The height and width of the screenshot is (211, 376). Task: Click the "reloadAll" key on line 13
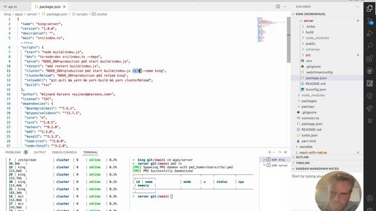35,80
